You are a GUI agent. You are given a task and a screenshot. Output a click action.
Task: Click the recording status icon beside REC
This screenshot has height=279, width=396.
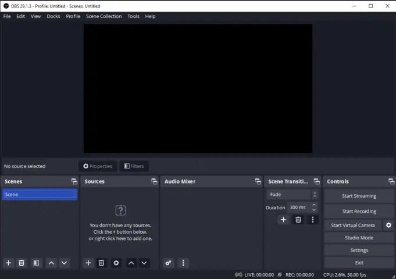tap(280, 274)
